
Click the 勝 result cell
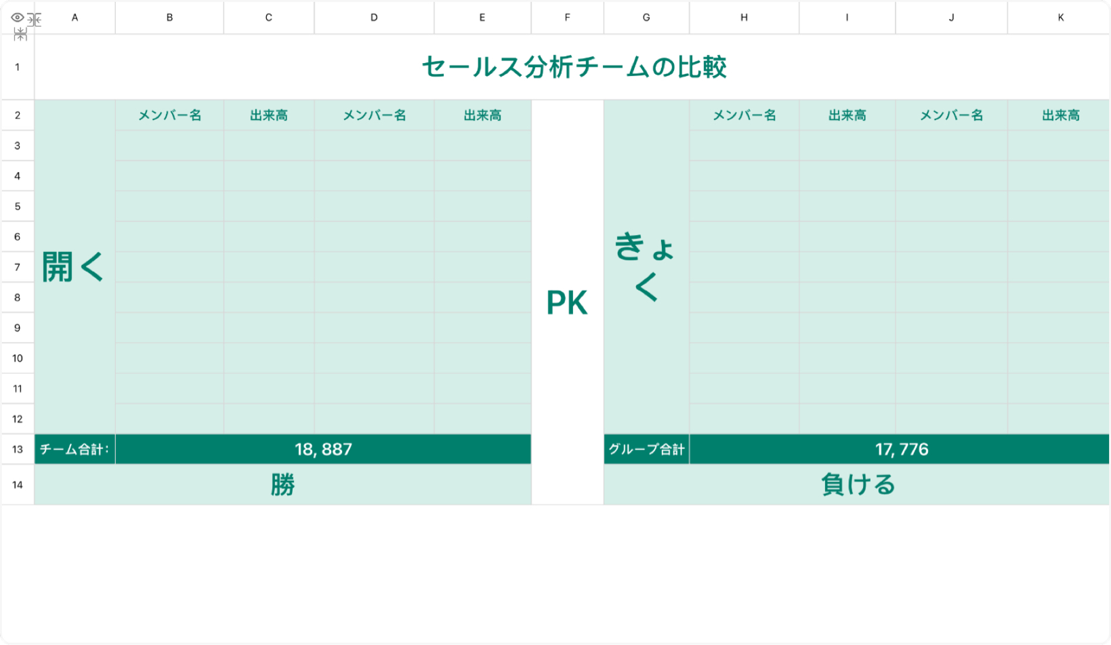click(282, 484)
